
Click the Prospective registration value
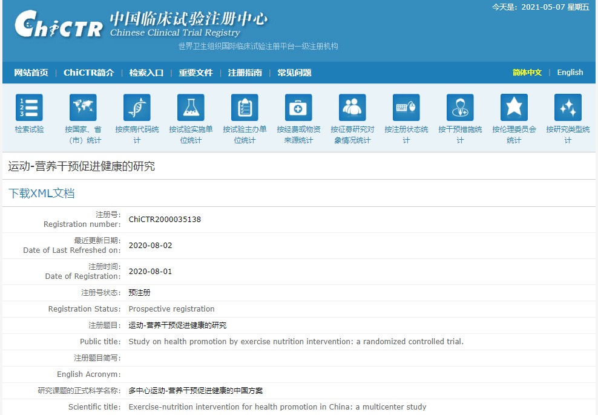pos(171,309)
